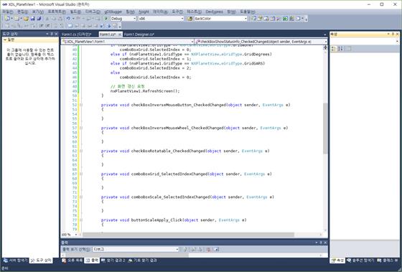Click the Save All icon in the toolbar
Image resolution: width=402 pixels, height=272 pixels.
point(39,19)
